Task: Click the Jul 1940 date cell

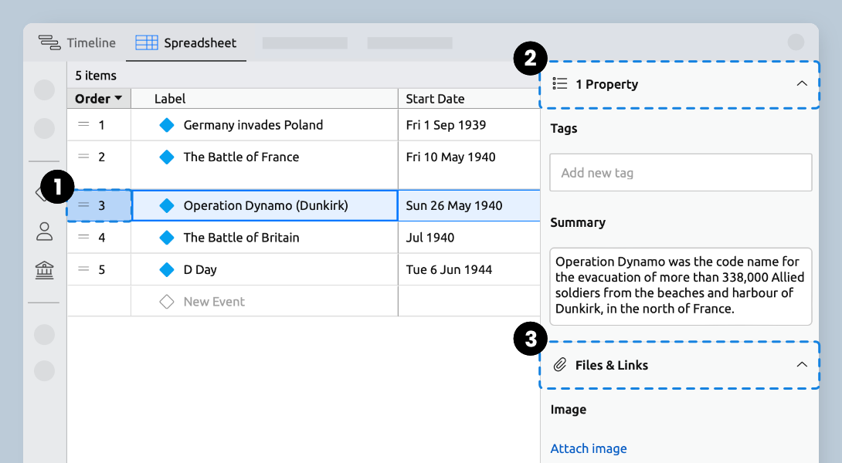Action: [x=470, y=238]
